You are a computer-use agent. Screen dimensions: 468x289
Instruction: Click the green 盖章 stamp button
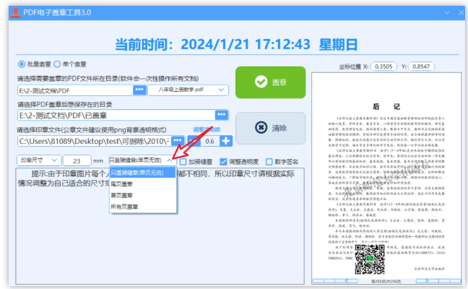[x=270, y=82]
